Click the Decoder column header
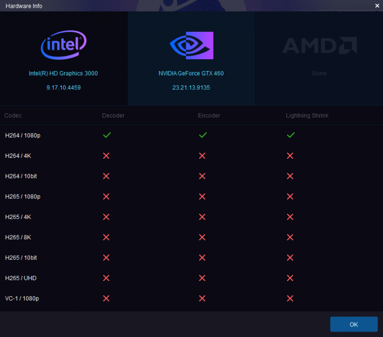The height and width of the screenshot is (337, 383). pos(113,116)
